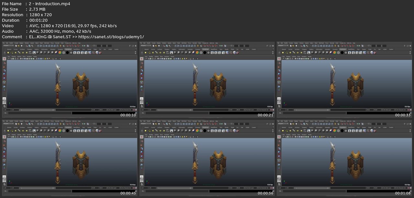Expand the Polygons menu set dropdown in the 00:00:45 frame
The width and height of the screenshot is (414, 198).
point(8,123)
